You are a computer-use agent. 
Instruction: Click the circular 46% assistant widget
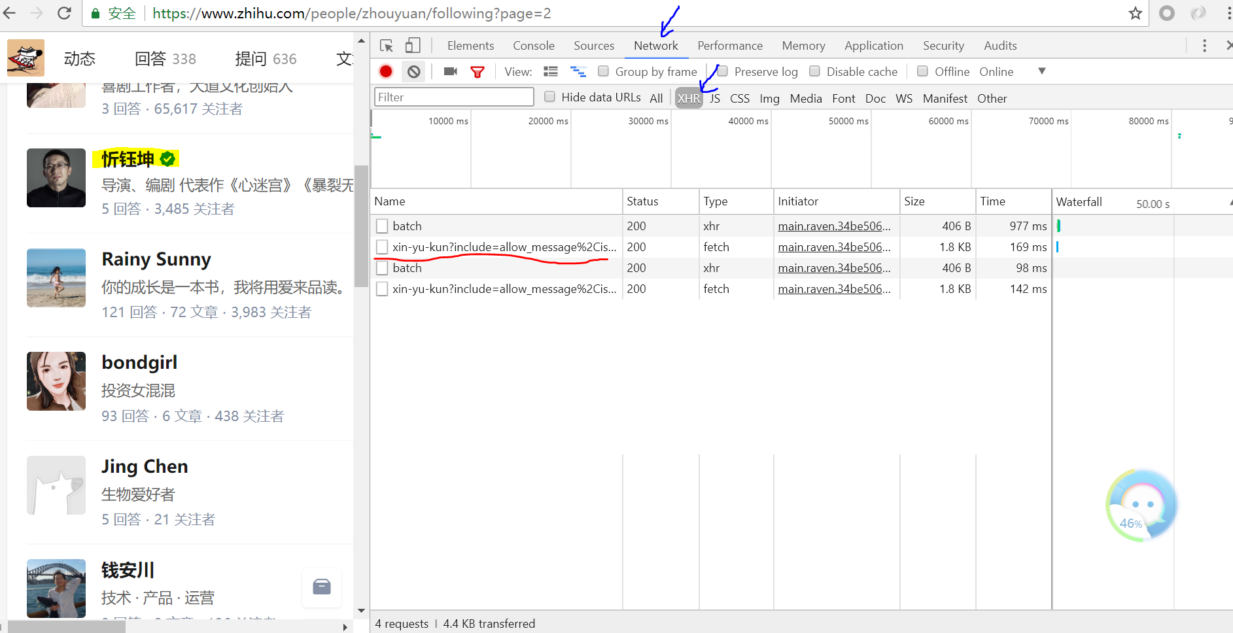(x=1142, y=505)
